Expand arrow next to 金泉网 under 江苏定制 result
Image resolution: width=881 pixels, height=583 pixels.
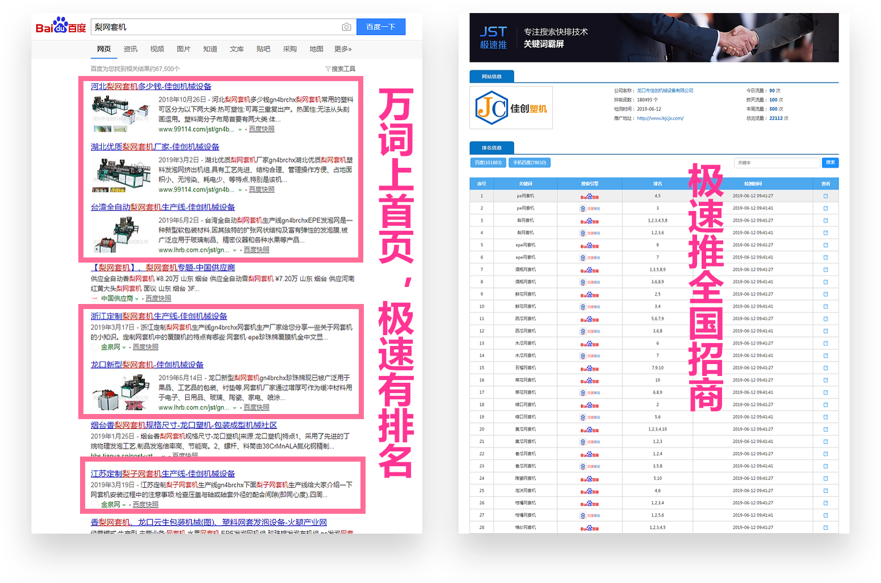point(124,505)
